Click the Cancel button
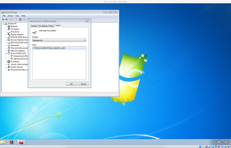 83,84
